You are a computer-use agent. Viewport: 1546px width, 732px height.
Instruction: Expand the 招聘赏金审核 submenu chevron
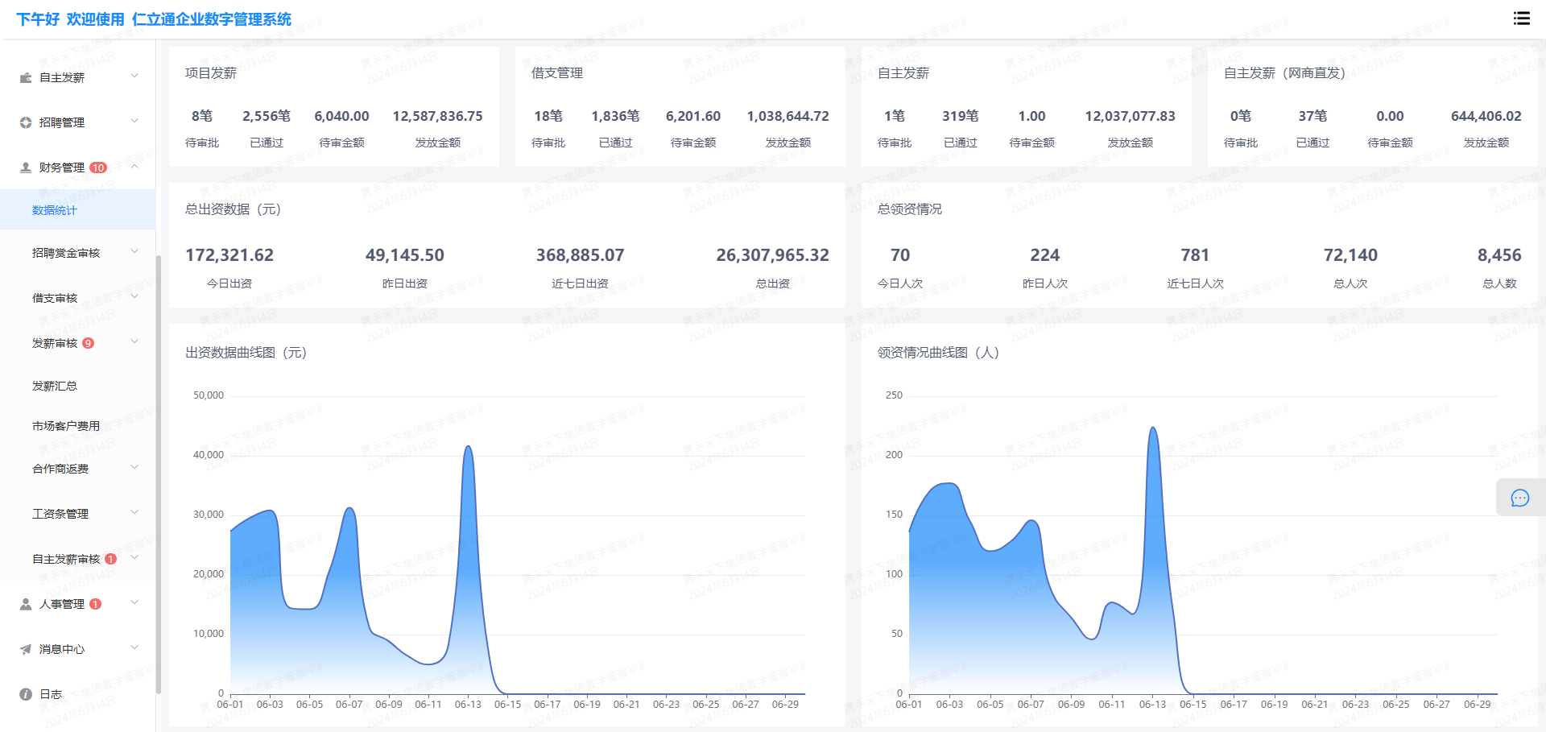pyautogui.click(x=134, y=252)
